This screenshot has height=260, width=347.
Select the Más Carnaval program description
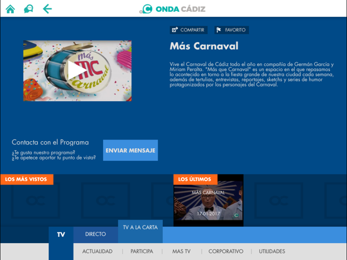coord(251,74)
